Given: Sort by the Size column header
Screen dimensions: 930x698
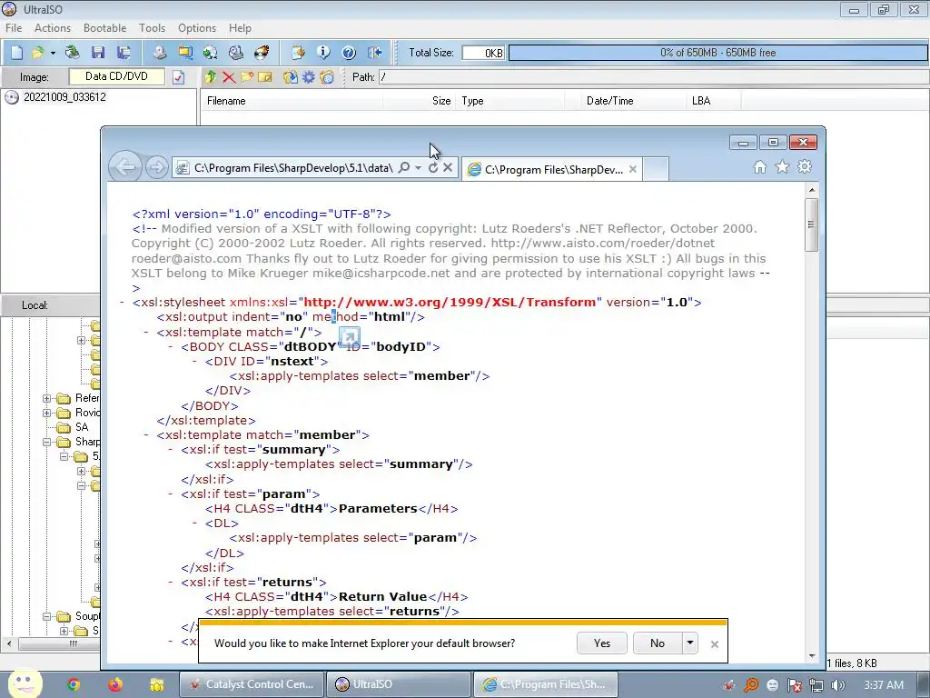Looking at the screenshot, I should tap(420, 101).
